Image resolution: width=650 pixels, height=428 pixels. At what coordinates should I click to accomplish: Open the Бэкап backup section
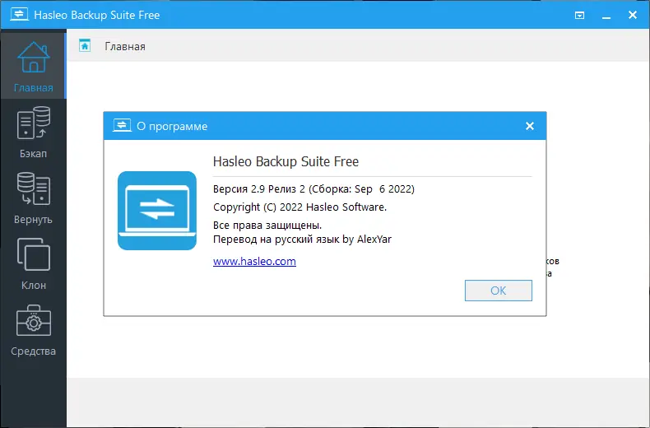(33, 132)
